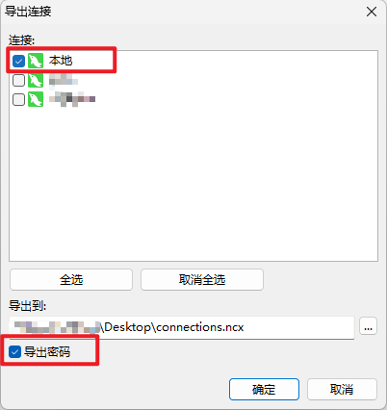The width and height of the screenshot is (387, 410).
Task: Confirm export with the 确定 button
Action: pyautogui.click(x=264, y=390)
